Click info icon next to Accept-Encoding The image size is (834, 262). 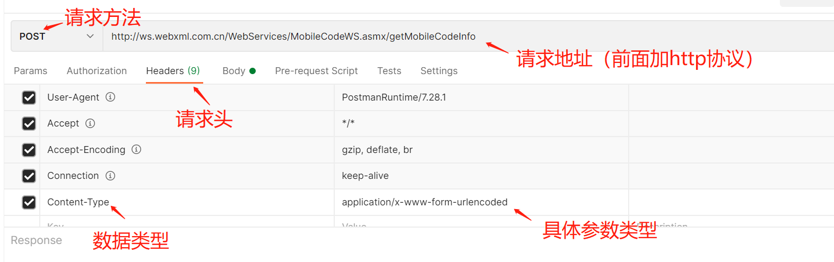click(136, 150)
